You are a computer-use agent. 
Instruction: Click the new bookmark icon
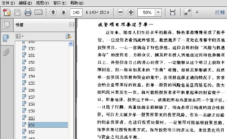(x=68, y=36)
